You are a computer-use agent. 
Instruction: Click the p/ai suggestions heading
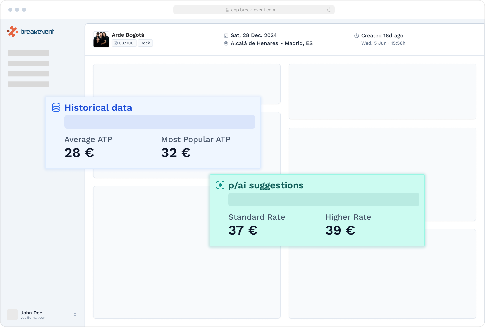(x=266, y=186)
